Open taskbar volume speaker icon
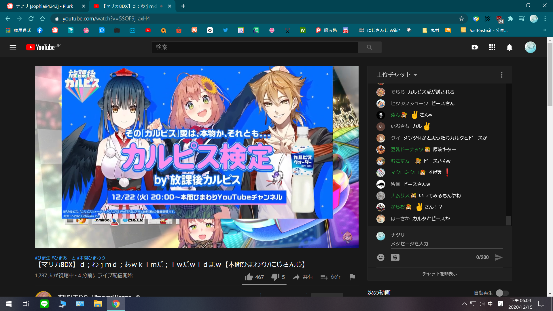 pyautogui.click(x=482, y=304)
